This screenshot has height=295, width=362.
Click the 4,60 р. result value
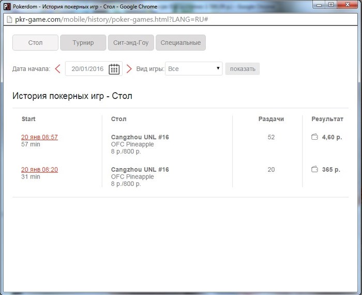[332, 137]
